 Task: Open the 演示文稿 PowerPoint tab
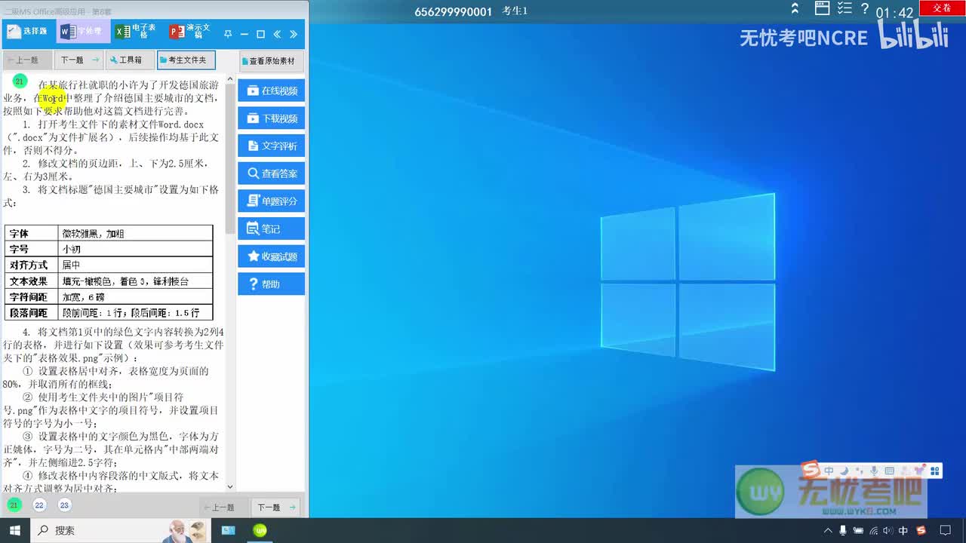point(191,32)
